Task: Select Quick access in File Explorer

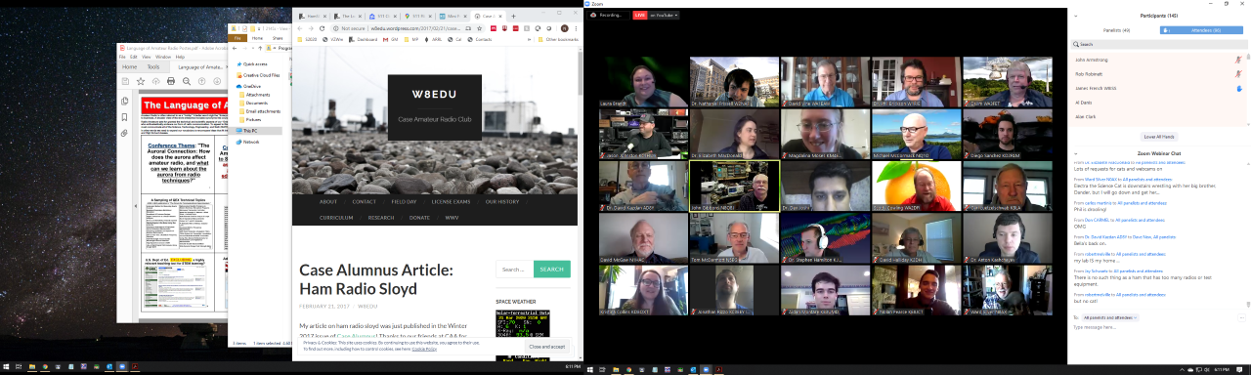Action: [x=255, y=63]
